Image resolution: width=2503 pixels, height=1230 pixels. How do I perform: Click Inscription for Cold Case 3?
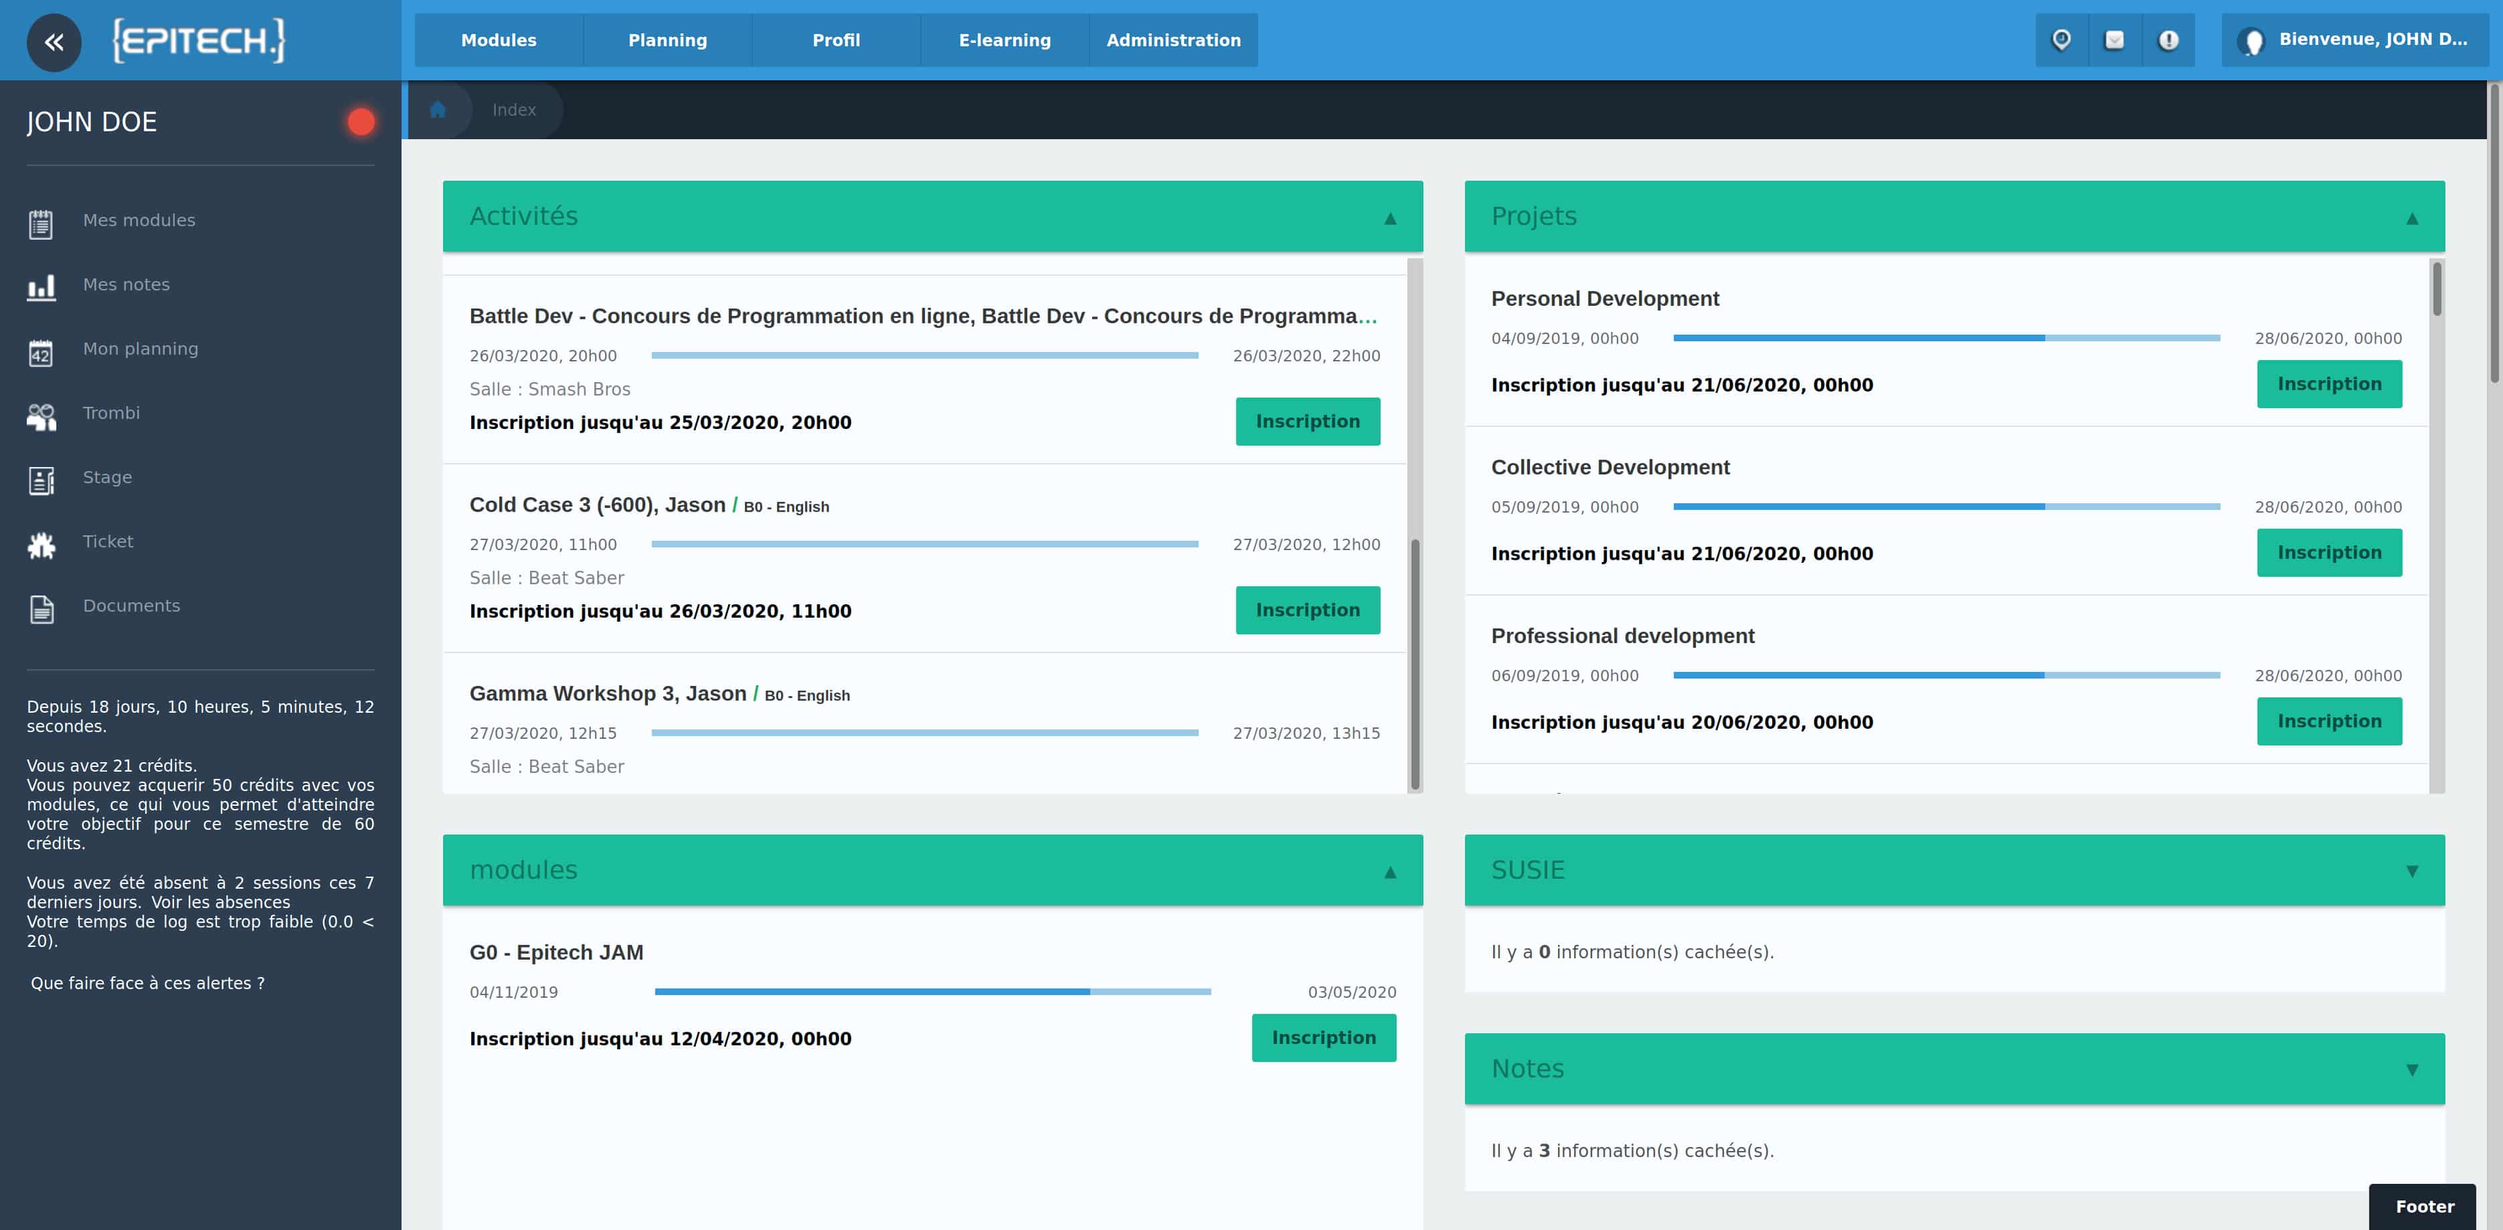pos(1307,610)
